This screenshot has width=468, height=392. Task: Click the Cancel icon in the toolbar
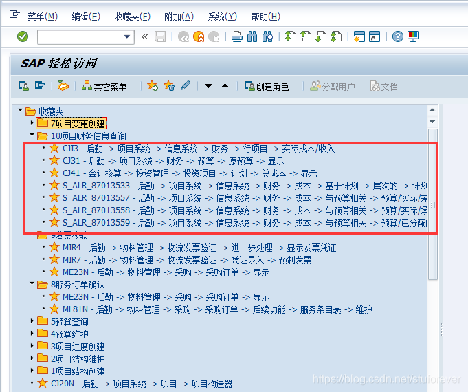coord(214,36)
